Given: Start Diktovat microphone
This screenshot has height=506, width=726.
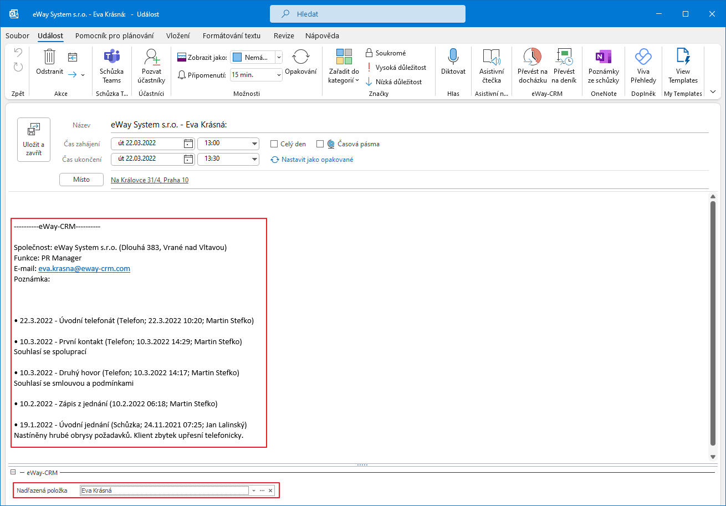Looking at the screenshot, I should point(453,62).
